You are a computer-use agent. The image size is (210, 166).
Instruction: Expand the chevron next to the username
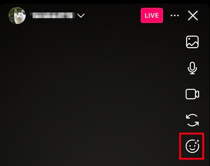point(81,15)
